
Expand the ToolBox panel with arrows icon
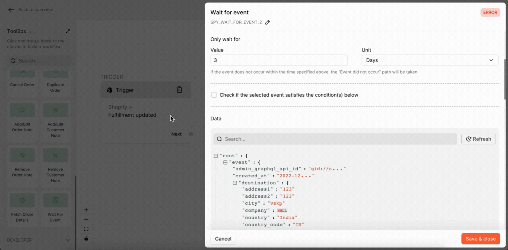68,31
